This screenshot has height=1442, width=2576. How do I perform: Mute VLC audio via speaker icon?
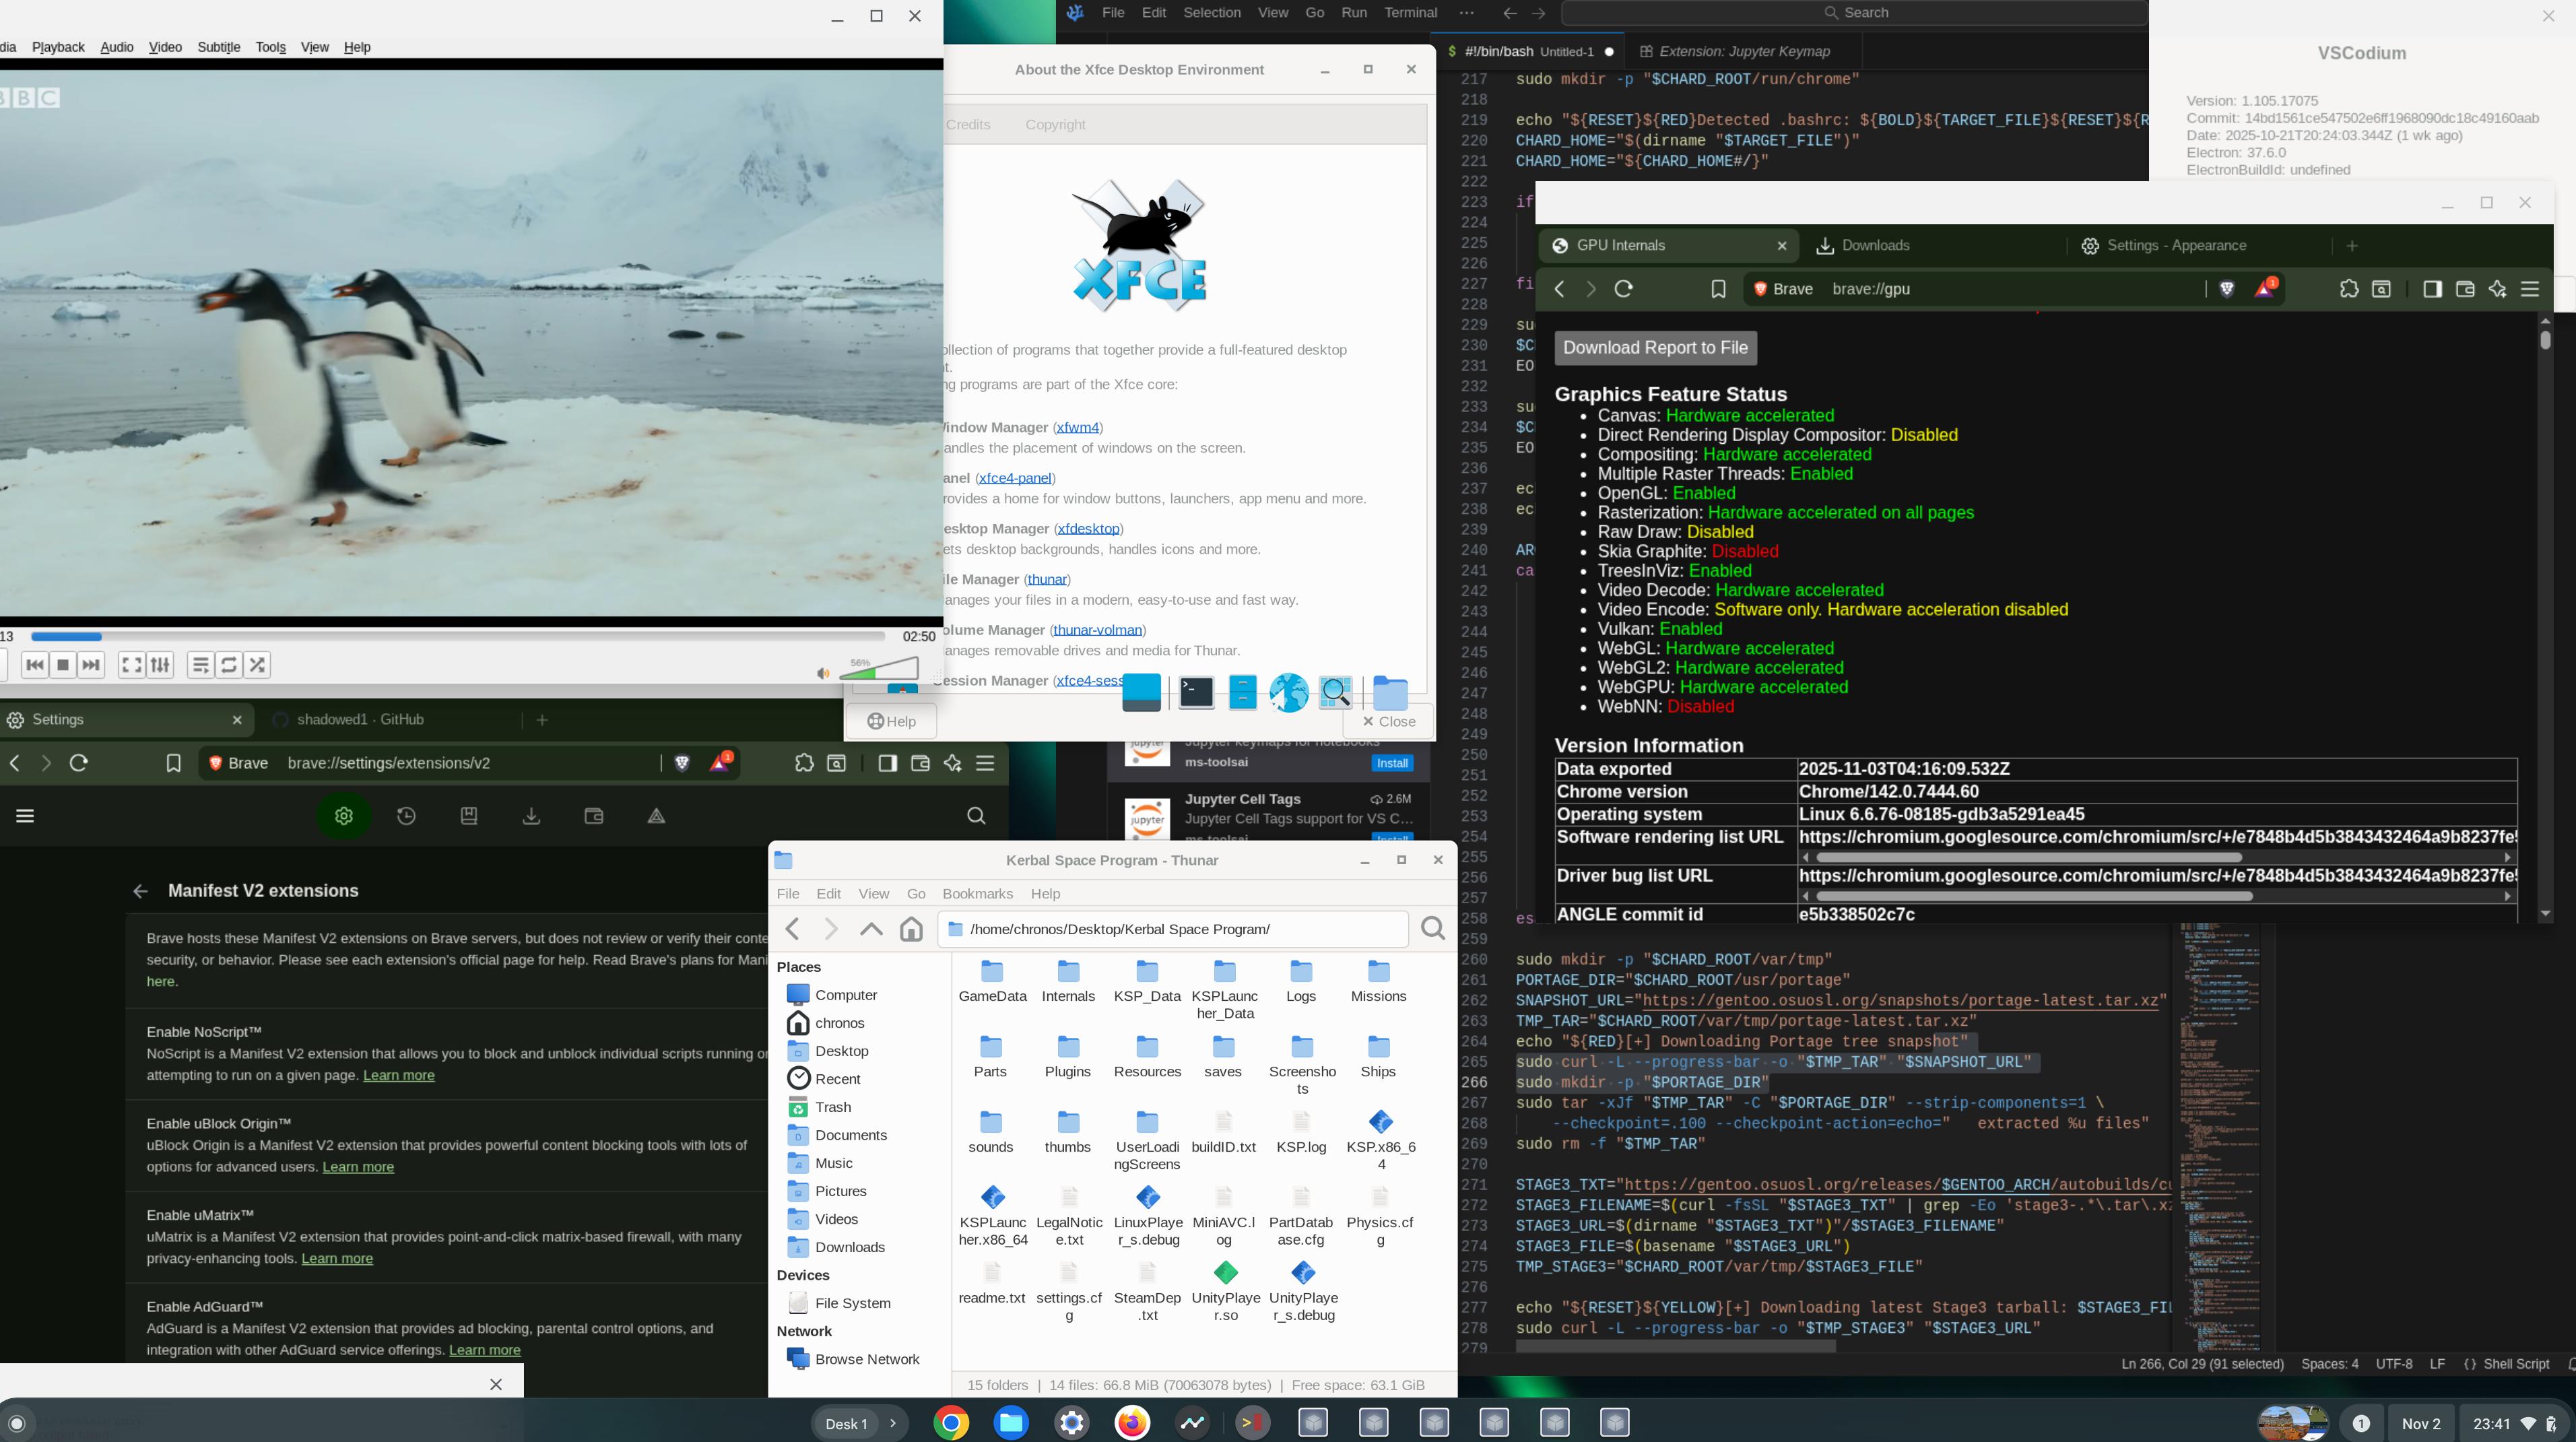pos(823,674)
